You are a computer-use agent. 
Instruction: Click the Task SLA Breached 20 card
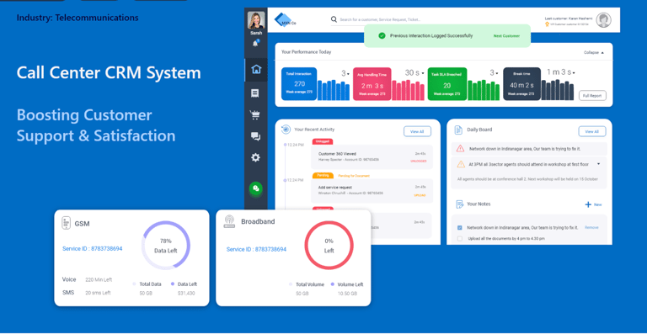(x=446, y=84)
